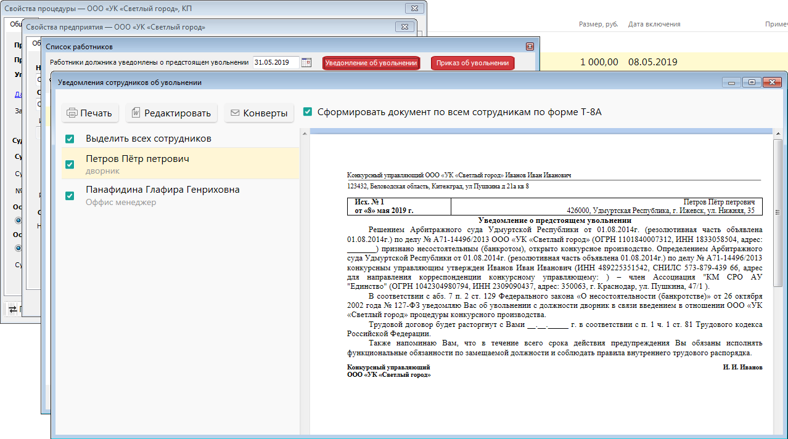Open document with Редактировать button
The width and height of the screenshot is (788, 439).
click(171, 113)
